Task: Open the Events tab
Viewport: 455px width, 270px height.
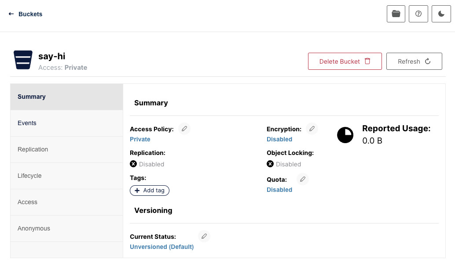Action: tap(66, 123)
